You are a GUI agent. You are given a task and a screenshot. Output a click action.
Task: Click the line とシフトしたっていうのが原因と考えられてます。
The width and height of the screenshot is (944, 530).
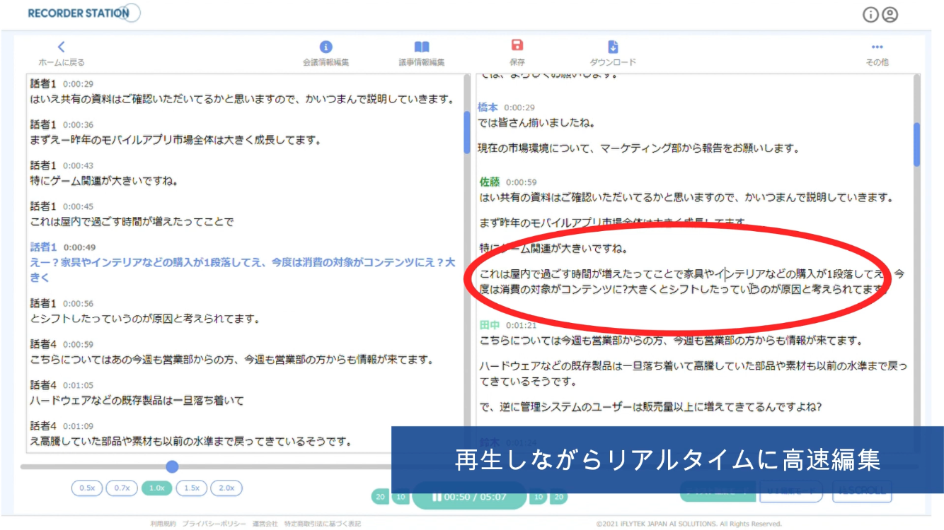(145, 319)
